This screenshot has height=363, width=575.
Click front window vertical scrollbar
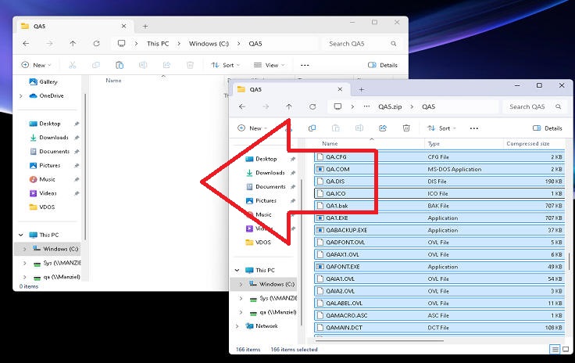pos(569,261)
